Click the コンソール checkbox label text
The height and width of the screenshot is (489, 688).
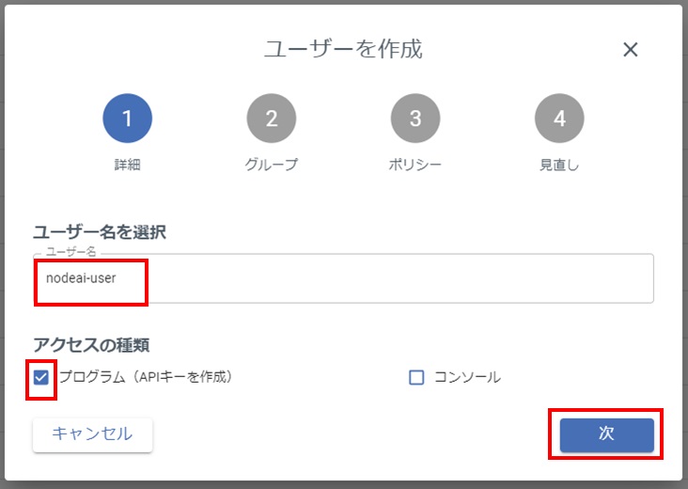pos(467,377)
